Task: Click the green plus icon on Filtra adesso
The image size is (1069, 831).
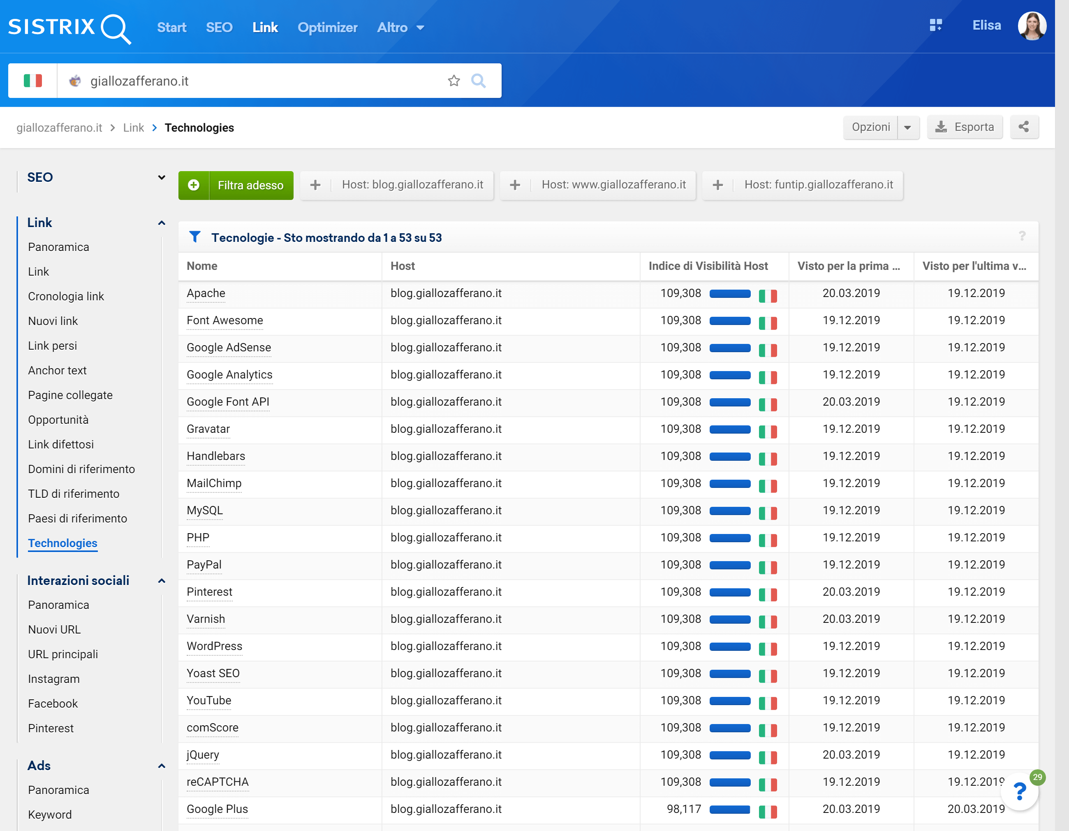Action: tap(194, 185)
